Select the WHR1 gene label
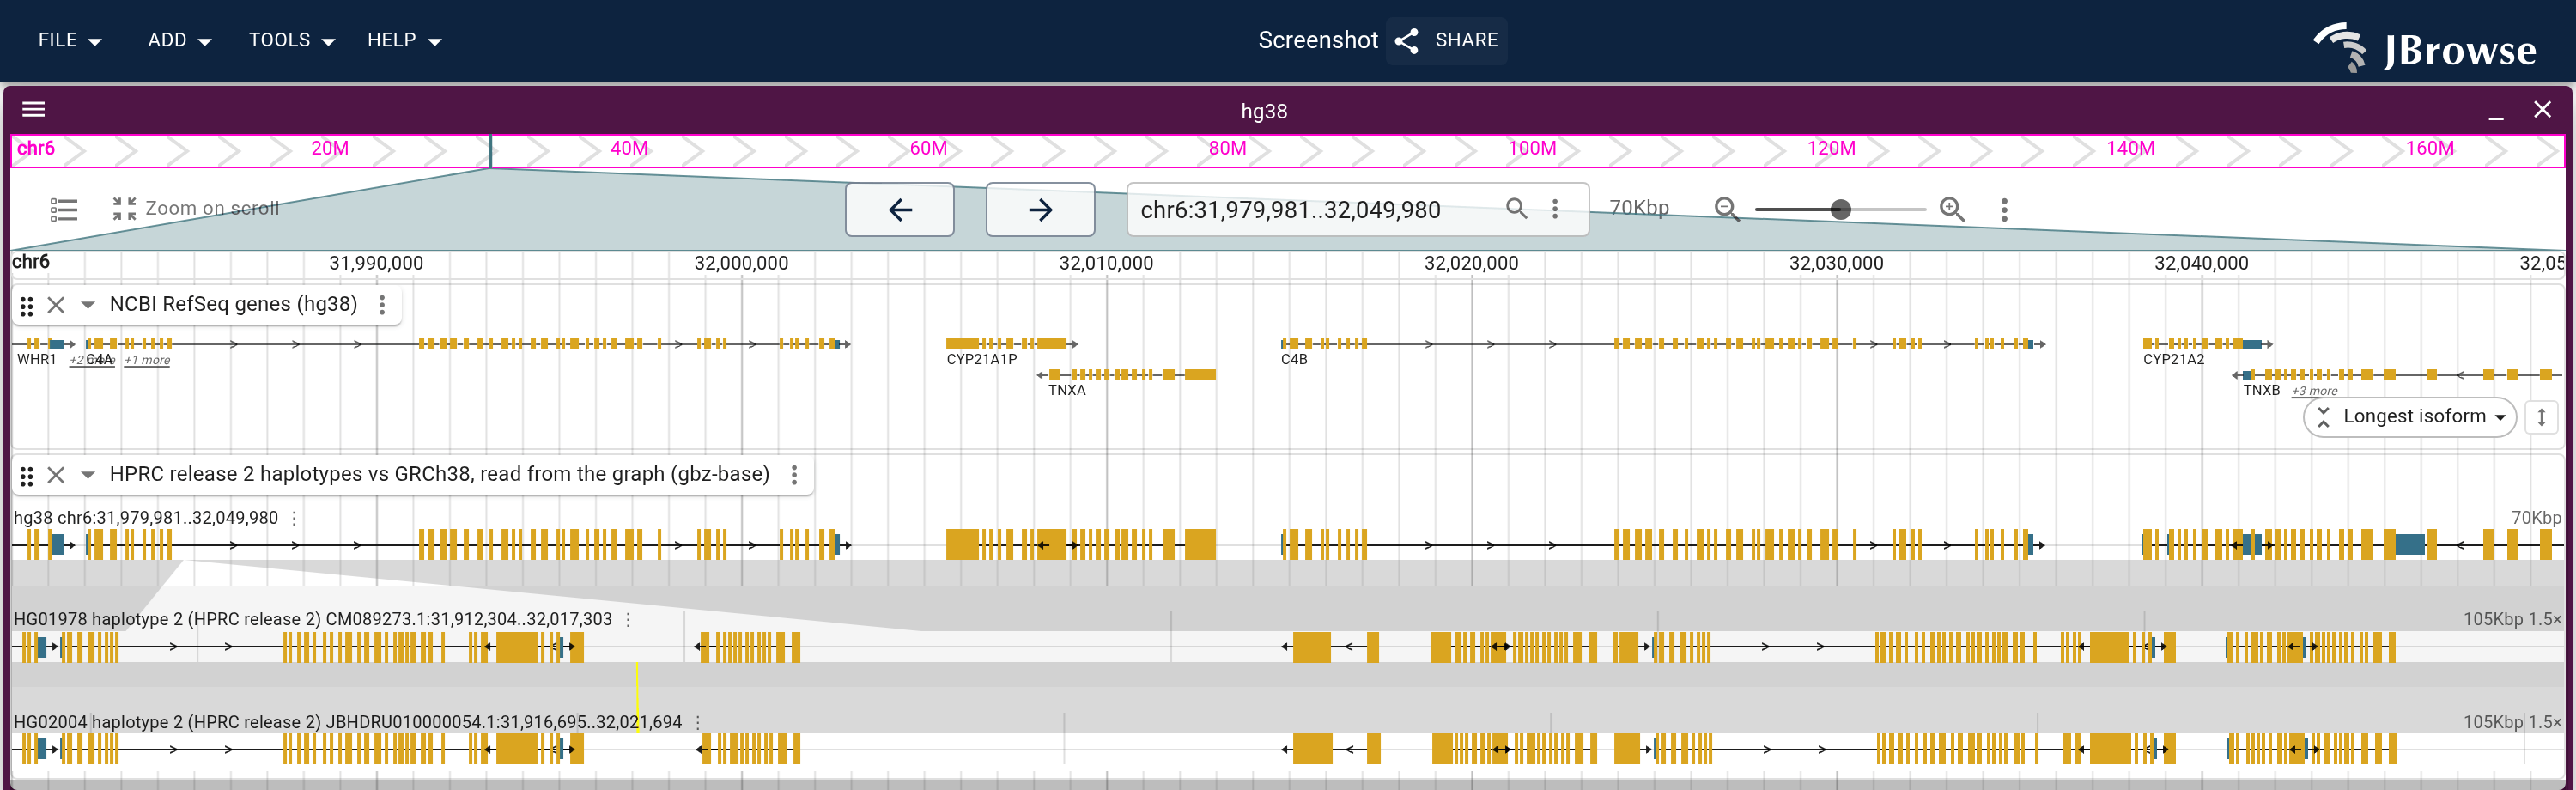The height and width of the screenshot is (790, 2576). click(37, 359)
